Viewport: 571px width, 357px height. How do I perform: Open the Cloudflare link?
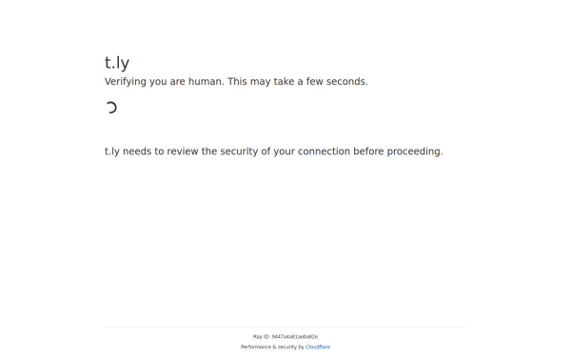pos(318,347)
